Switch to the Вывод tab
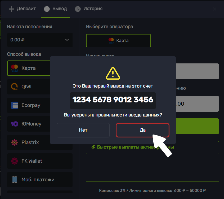 [x=56, y=9]
